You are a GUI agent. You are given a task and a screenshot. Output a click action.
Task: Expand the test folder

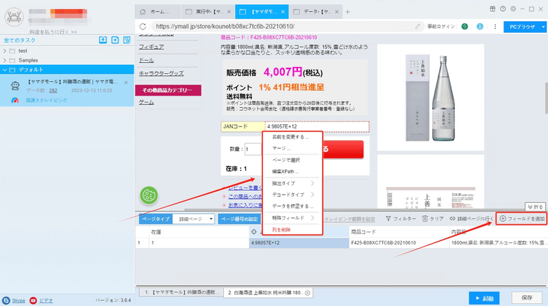pyautogui.click(x=5, y=51)
